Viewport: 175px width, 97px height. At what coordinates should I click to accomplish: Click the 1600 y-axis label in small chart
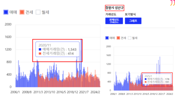tap(108, 55)
